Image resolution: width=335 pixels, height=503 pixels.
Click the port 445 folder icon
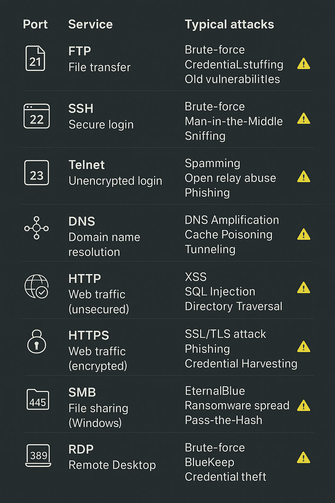point(38,400)
